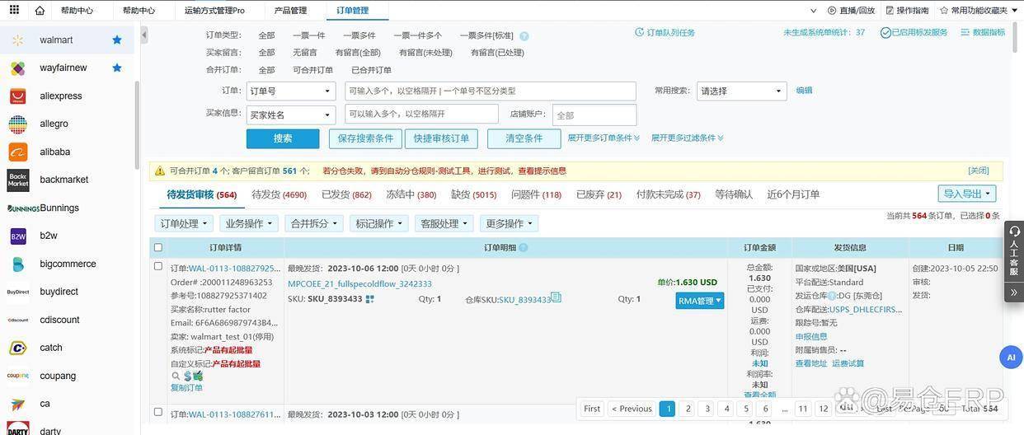This screenshot has width=1024, height=435.
Task: Open the coupang platform icon
Action: [x=17, y=376]
